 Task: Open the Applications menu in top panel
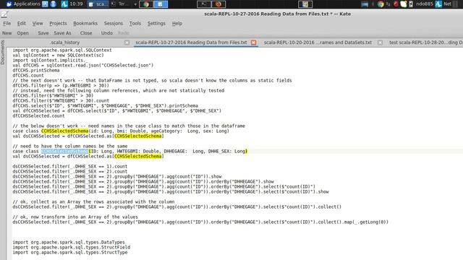23,4
